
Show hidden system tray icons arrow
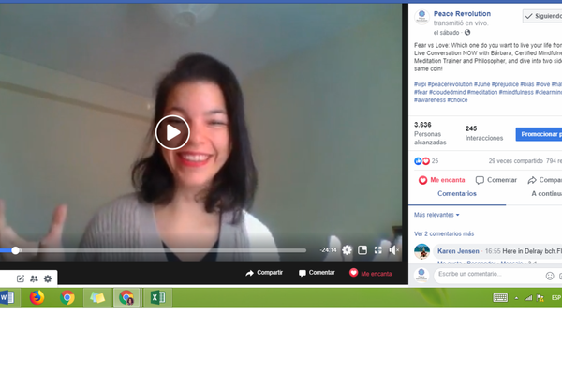coord(516,298)
